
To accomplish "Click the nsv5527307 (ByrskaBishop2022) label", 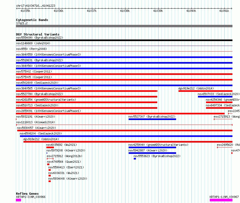I will (152, 117).
